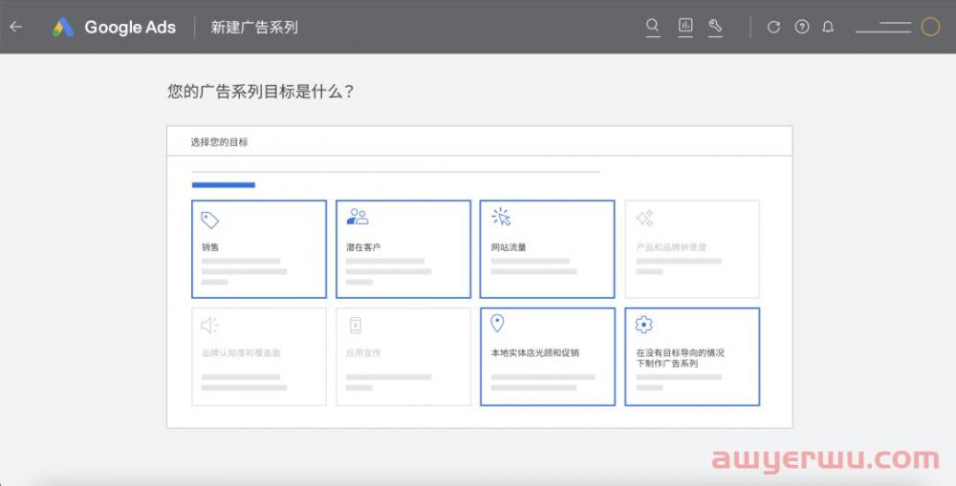The image size is (956, 486).
Task: Click the Google Ads logo
Action: (x=64, y=27)
